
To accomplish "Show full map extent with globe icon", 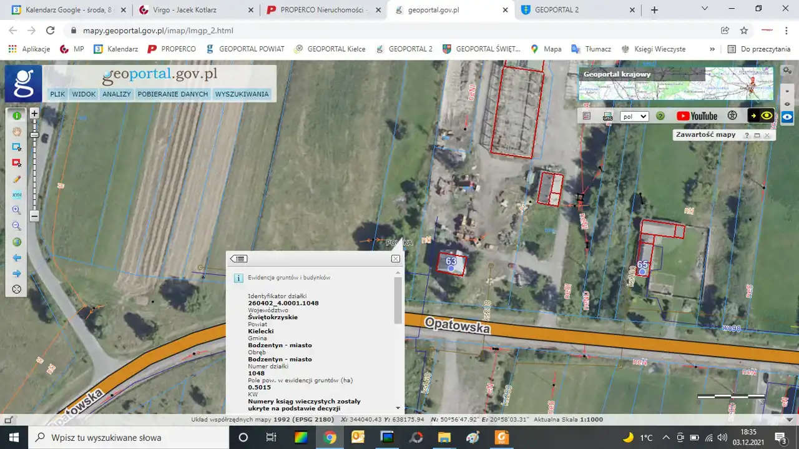I will click(x=17, y=242).
